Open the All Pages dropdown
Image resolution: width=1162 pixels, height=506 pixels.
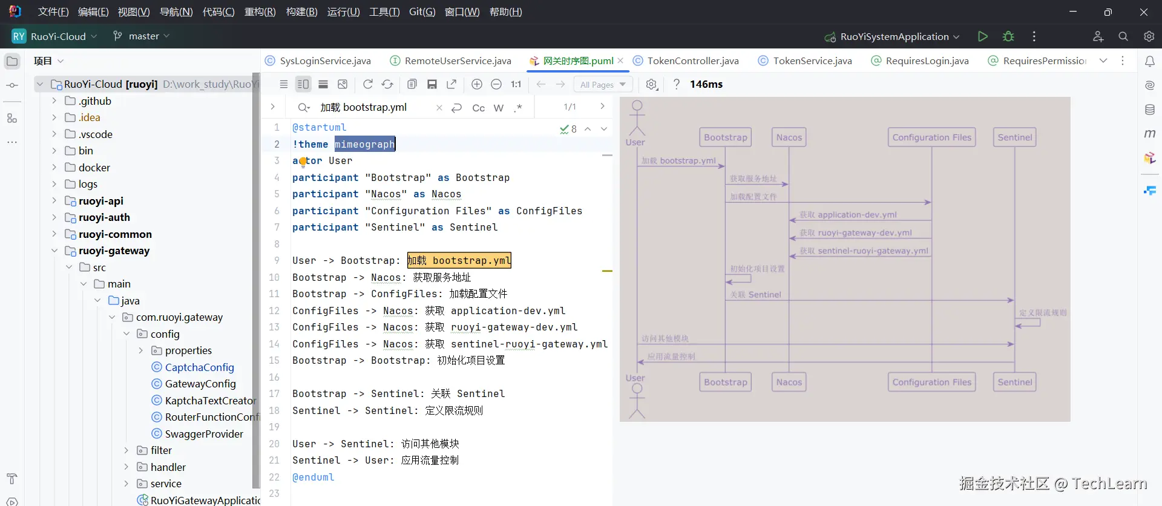pyautogui.click(x=603, y=85)
